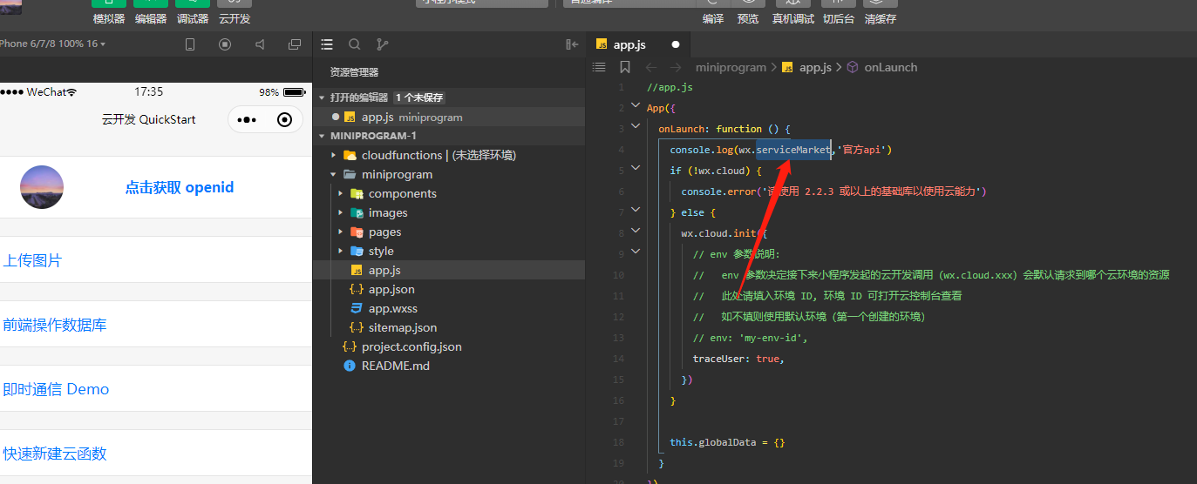The height and width of the screenshot is (484, 1197).
Task: Go back with the left arrow icon
Action: coord(651,67)
